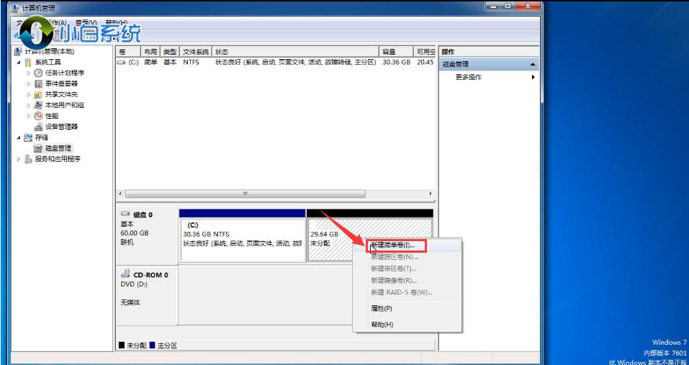Click the horizontal scrollbar thumb in volume list
The image size is (689, 365).
pyautogui.click(x=246, y=194)
